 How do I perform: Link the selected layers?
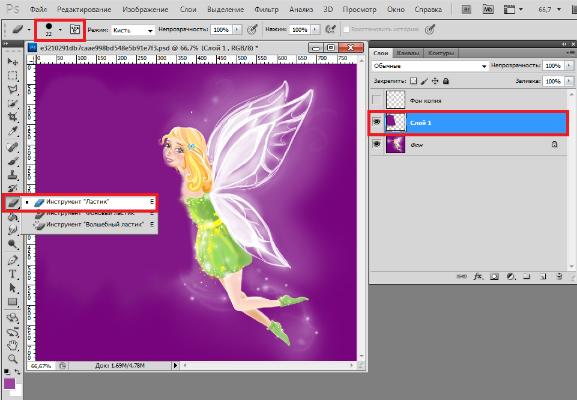(461, 276)
